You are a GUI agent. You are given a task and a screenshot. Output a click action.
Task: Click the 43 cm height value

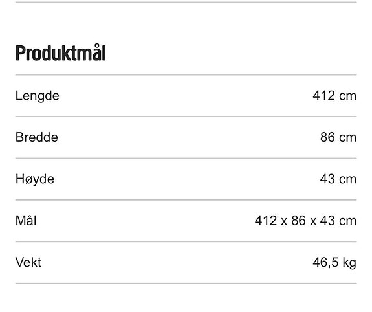338,179
